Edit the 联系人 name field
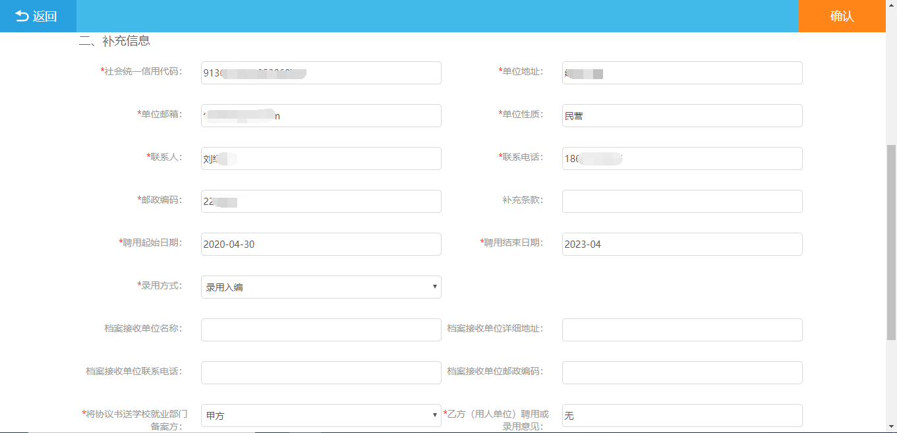 coord(321,159)
